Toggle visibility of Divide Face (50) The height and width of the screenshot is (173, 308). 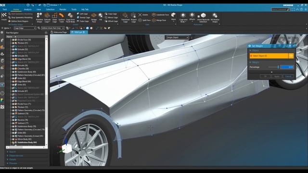pyautogui.click(x=13, y=40)
